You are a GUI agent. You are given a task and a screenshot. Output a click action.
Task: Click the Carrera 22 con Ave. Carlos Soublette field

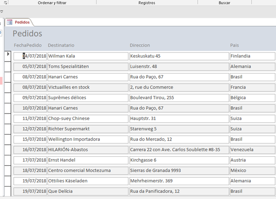click(179, 150)
